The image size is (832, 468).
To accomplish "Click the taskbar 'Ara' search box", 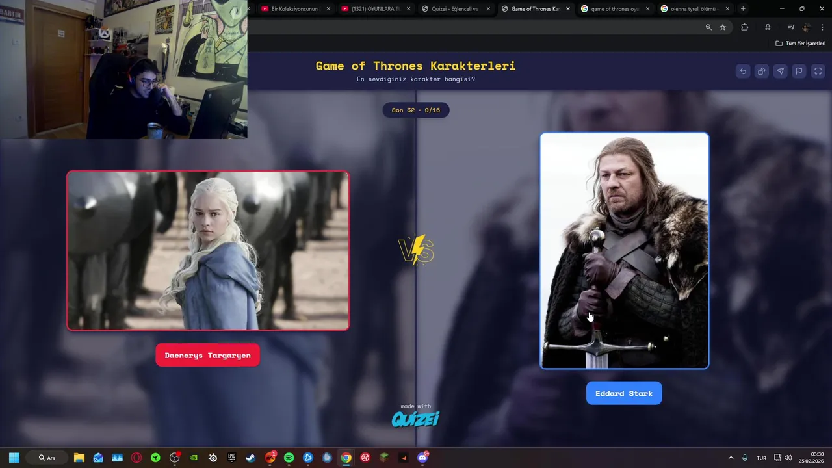I will pos(47,458).
